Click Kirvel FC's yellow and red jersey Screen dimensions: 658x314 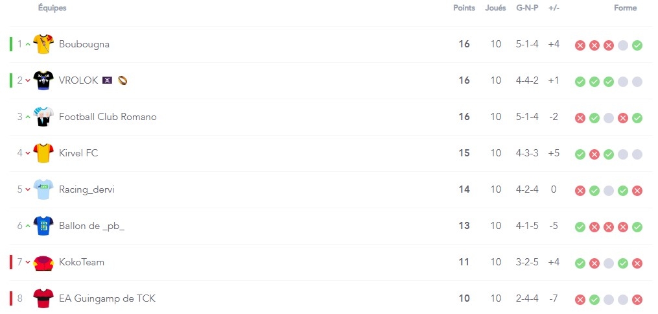coord(43,153)
